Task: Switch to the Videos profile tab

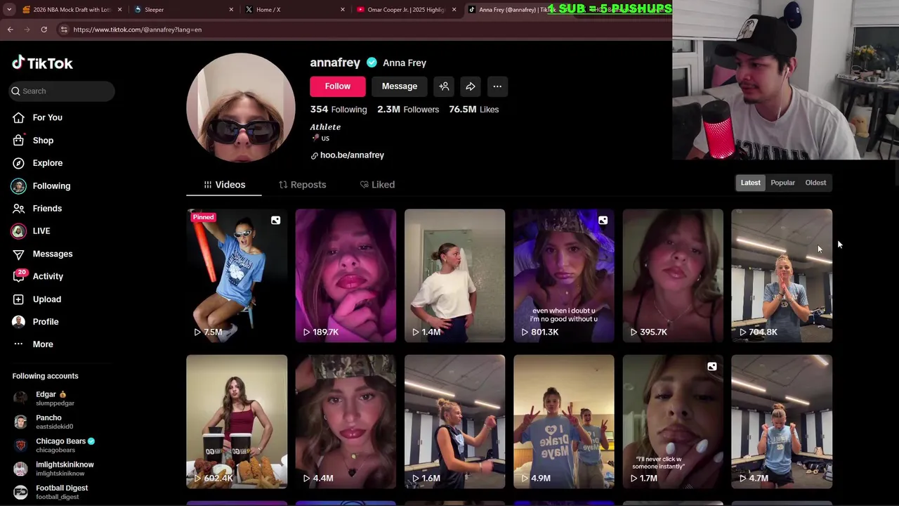Action: (x=224, y=185)
